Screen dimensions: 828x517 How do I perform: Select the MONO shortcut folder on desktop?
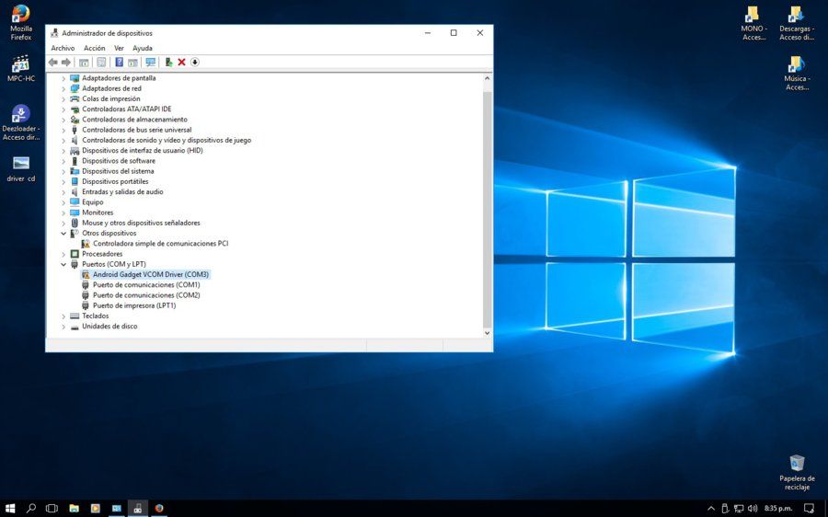click(x=753, y=23)
